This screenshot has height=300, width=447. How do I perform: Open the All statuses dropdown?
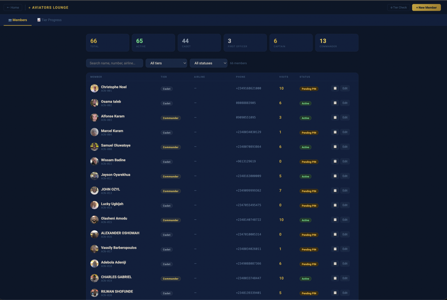click(209, 63)
